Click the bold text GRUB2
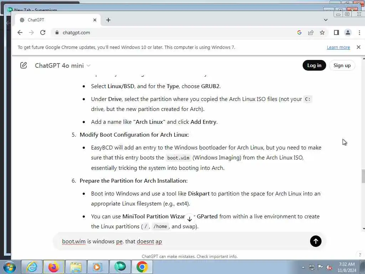The image size is (365, 274). 210,86
